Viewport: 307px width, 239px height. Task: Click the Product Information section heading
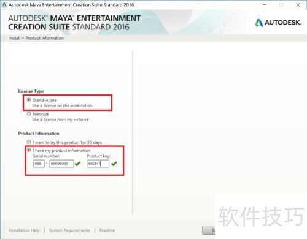point(39,134)
